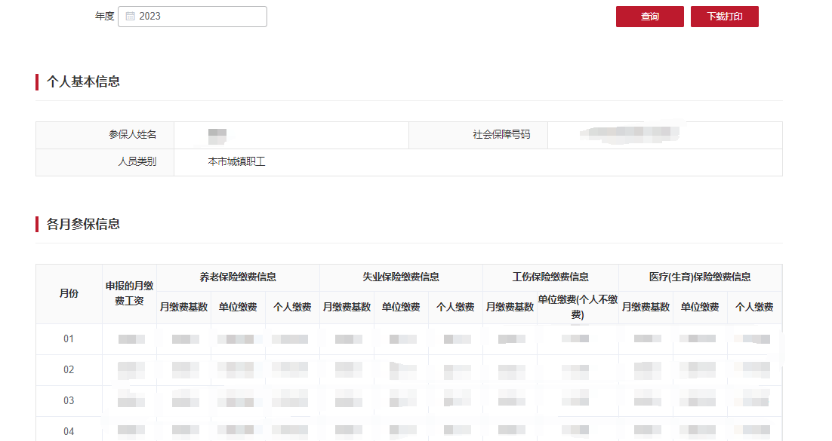
Task: Click the 申报的月缴费工资 column header
Action: pyautogui.click(x=128, y=294)
